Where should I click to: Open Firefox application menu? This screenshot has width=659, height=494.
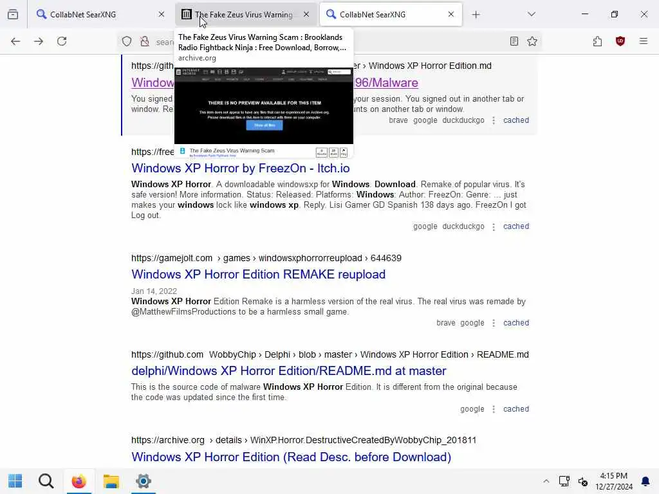click(644, 41)
